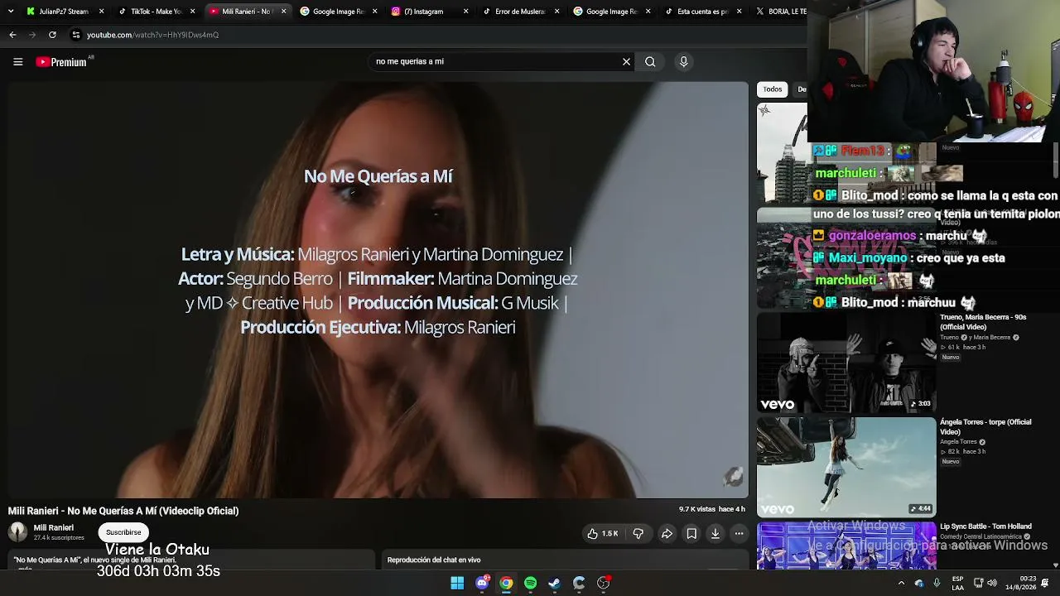Go to YouTube Premium home logo

click(x=61, y=62)
